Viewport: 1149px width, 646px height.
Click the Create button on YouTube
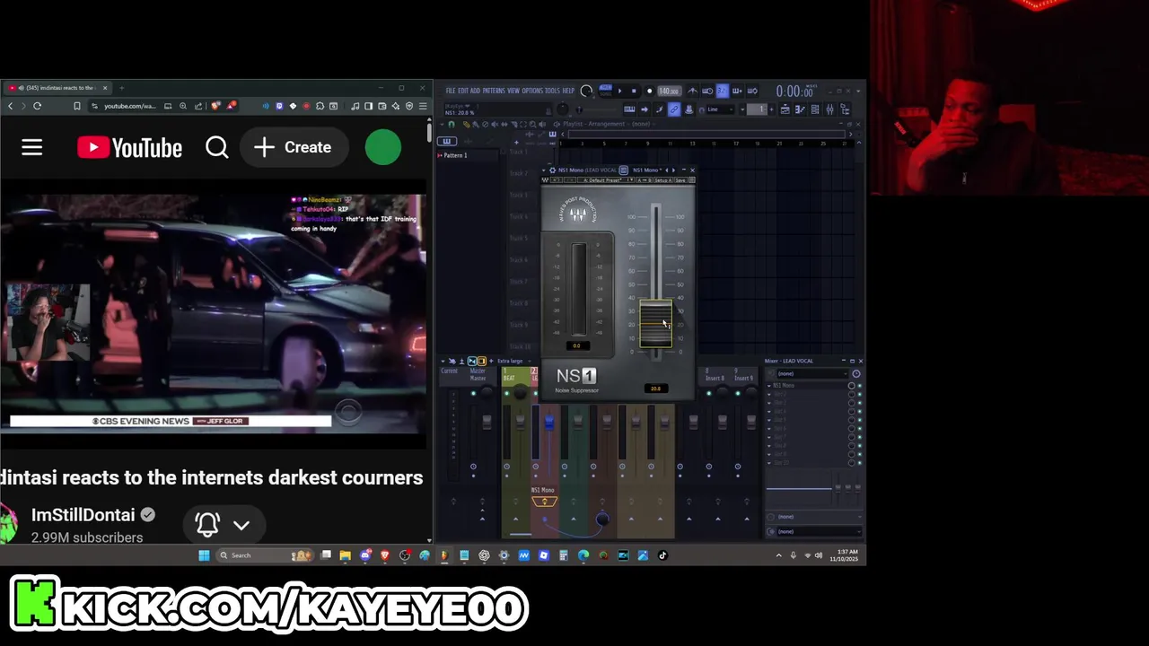(x=293, y=147)
